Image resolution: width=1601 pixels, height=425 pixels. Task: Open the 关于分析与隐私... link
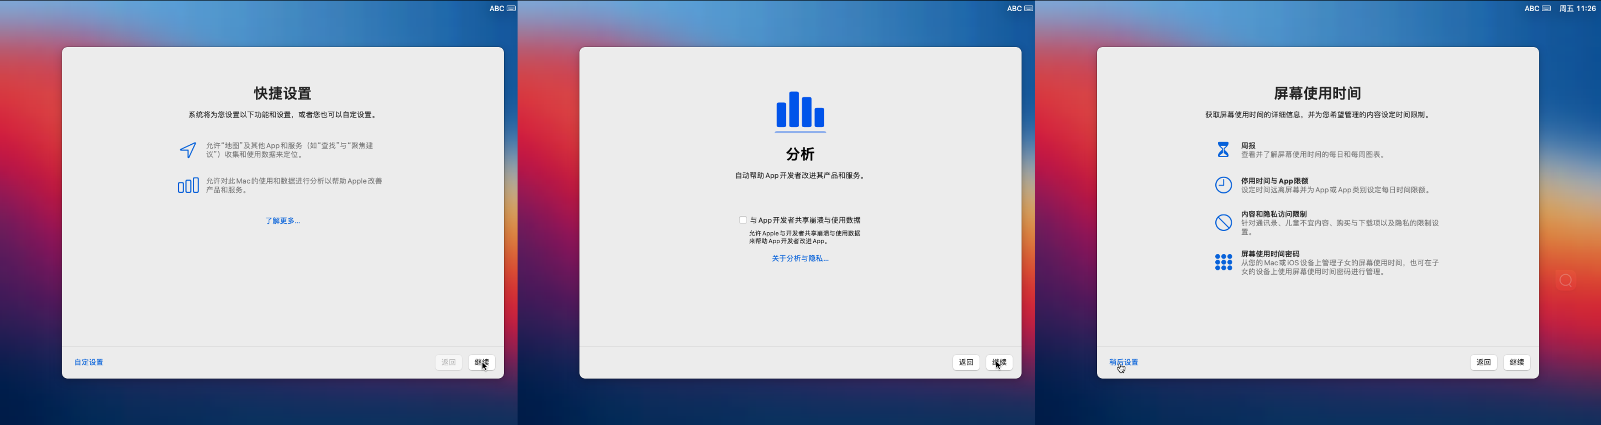pos(800,258)
